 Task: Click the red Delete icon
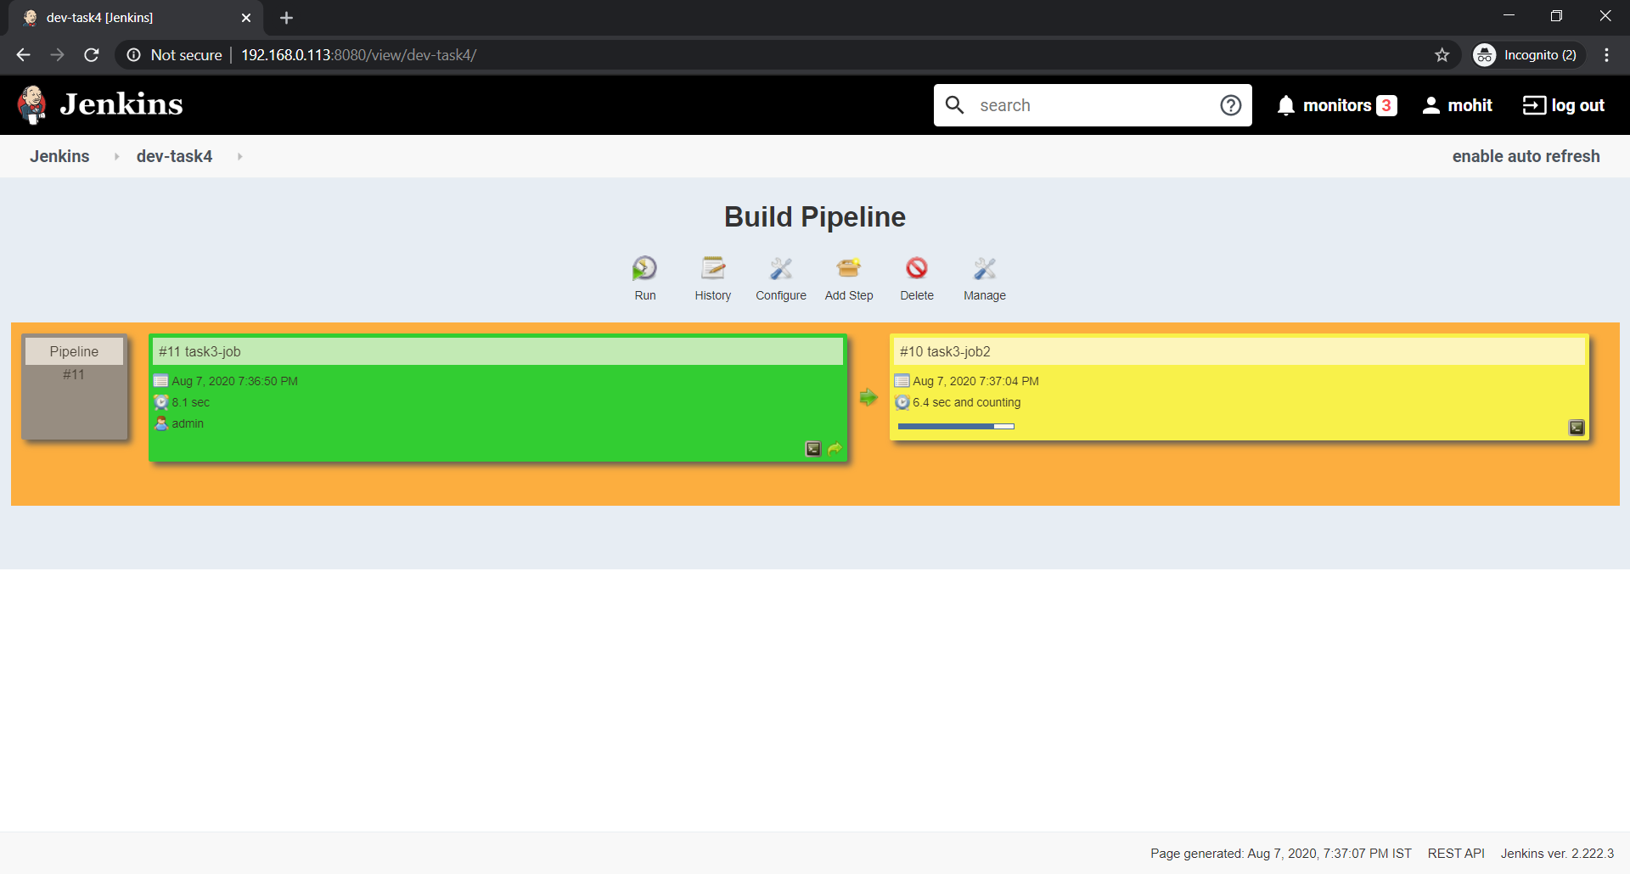(916, 268)
